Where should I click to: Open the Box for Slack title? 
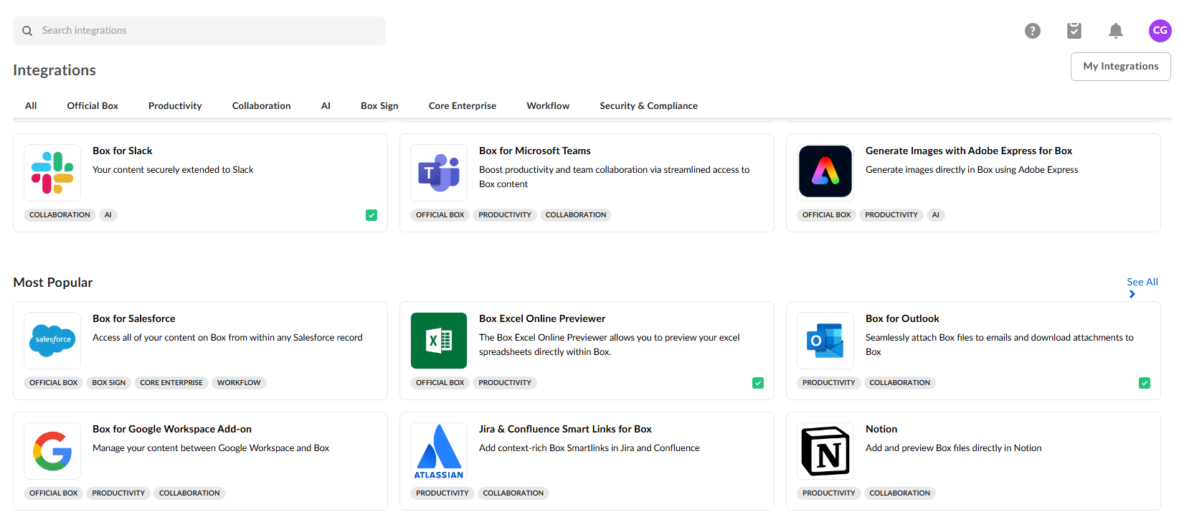point(123,151)
